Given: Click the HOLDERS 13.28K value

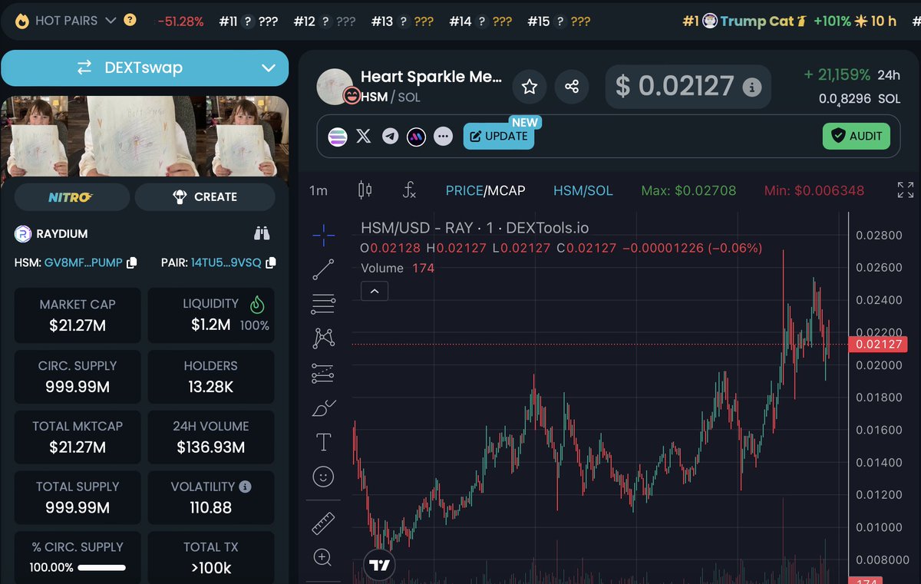Looking at the screenshot, I should tap(210, 387).
